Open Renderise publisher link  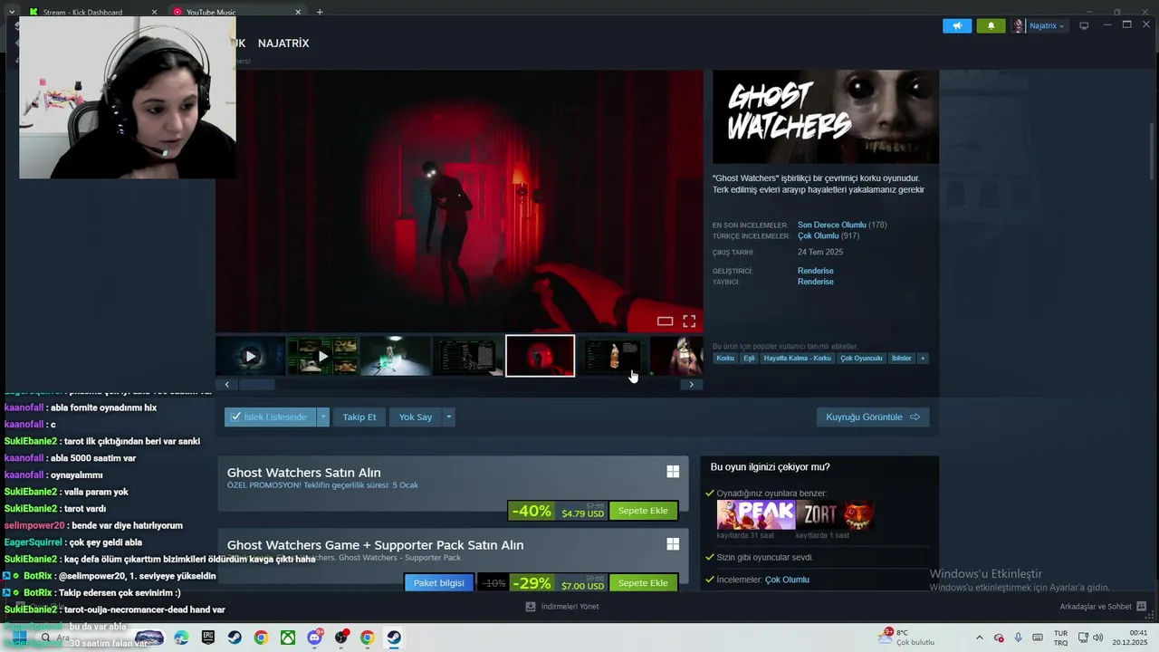coord(815,282)
